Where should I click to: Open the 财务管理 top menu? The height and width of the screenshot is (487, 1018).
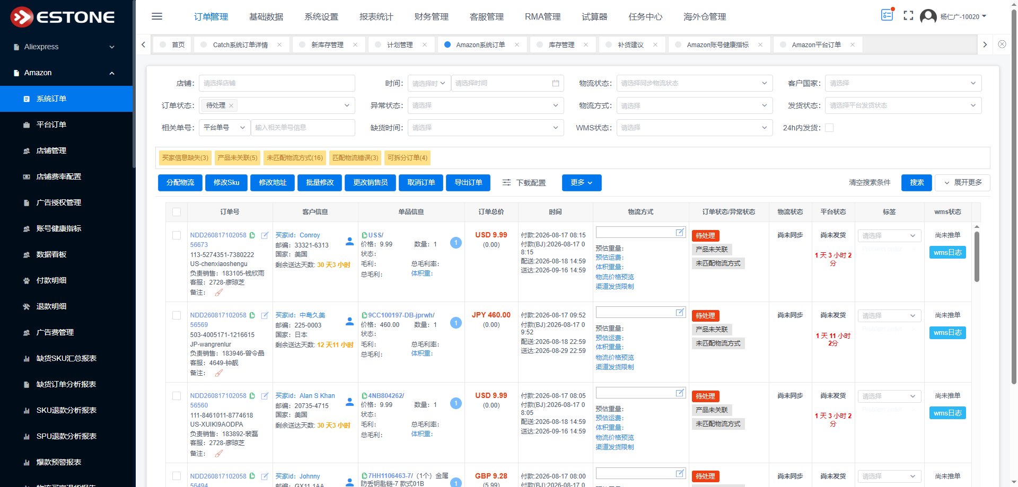point(431,16)
